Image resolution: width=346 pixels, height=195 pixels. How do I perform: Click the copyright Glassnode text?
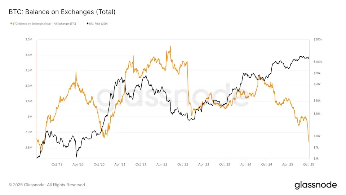(47, 185)
